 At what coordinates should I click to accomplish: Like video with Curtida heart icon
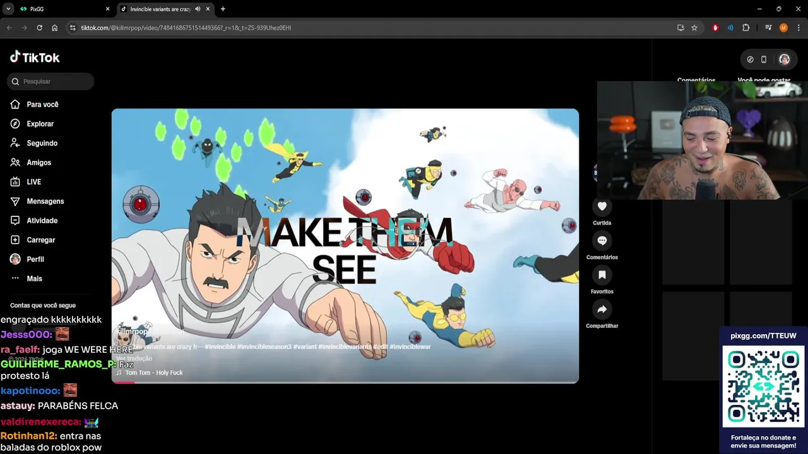point(602,206)
